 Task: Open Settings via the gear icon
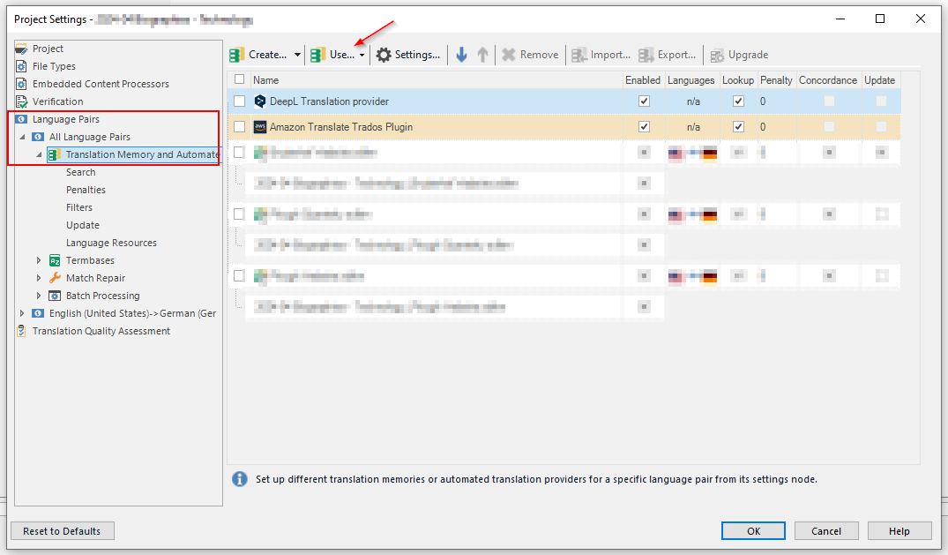click(384, 55)
